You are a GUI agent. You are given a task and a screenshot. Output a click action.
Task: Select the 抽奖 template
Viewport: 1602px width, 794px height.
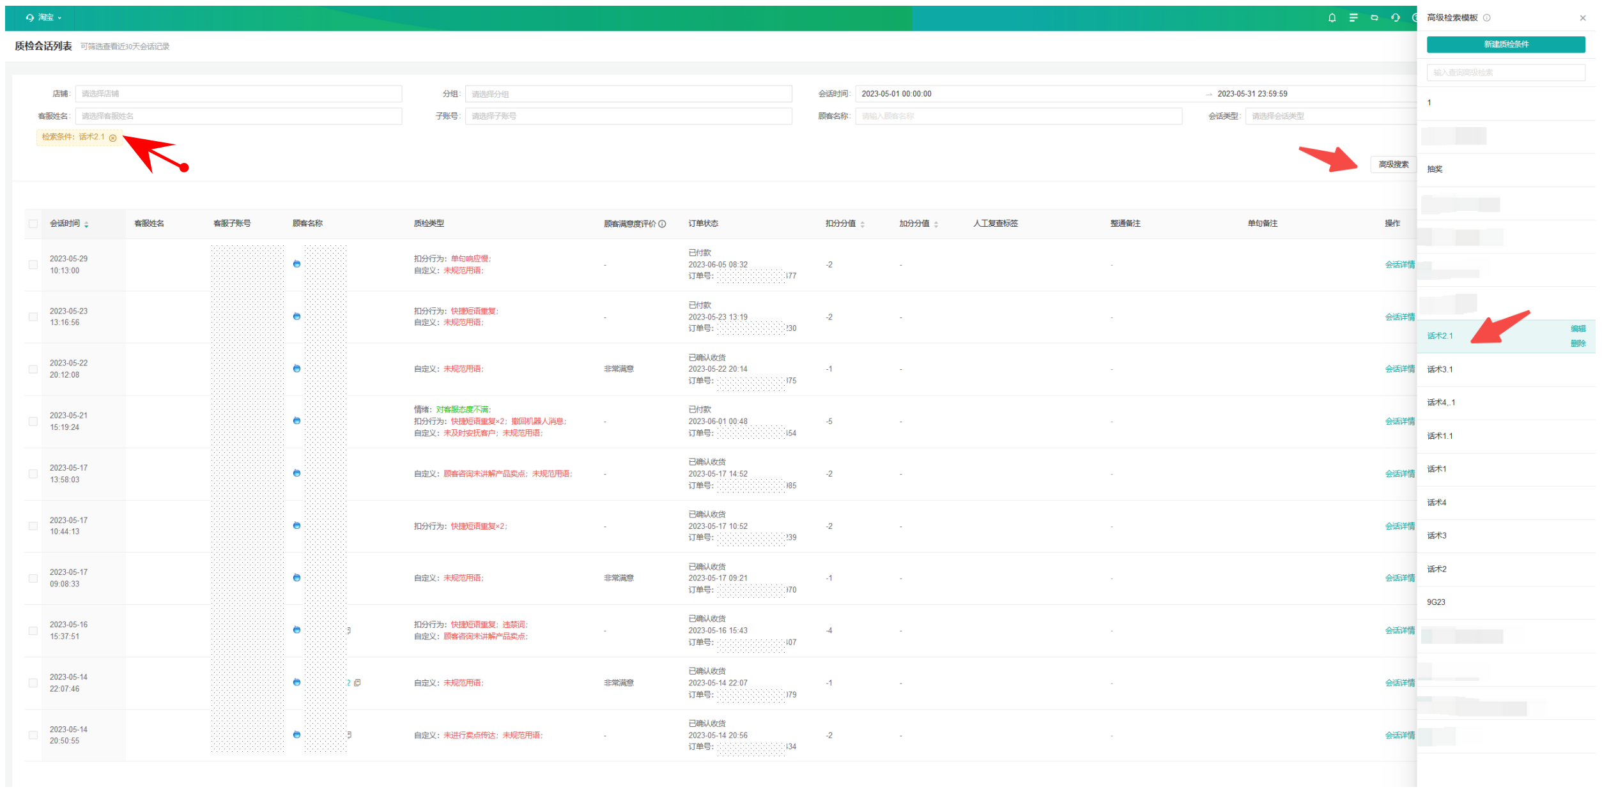pyautogui.click(x=1506, y=169)
